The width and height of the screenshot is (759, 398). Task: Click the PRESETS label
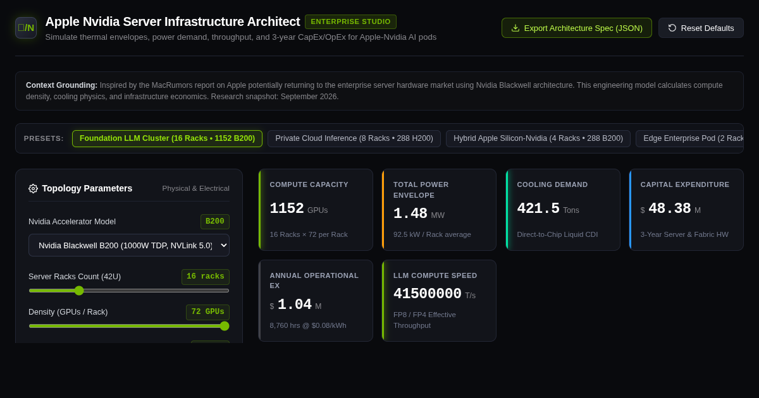click(44, 138)
